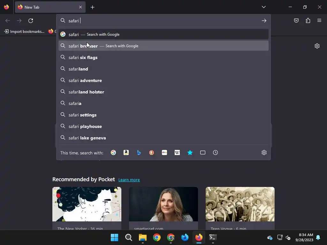Search open tabs using the tab icon
The width and height of the screenshot is (327, 245).
(x=203, y=153)
